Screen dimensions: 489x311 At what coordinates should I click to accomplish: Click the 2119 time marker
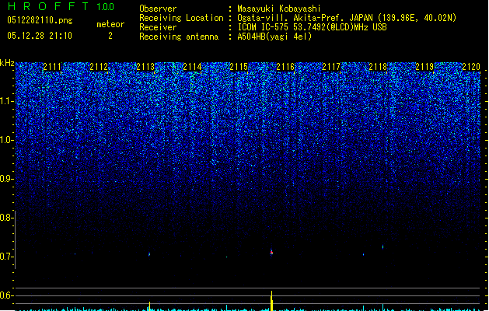424,67
